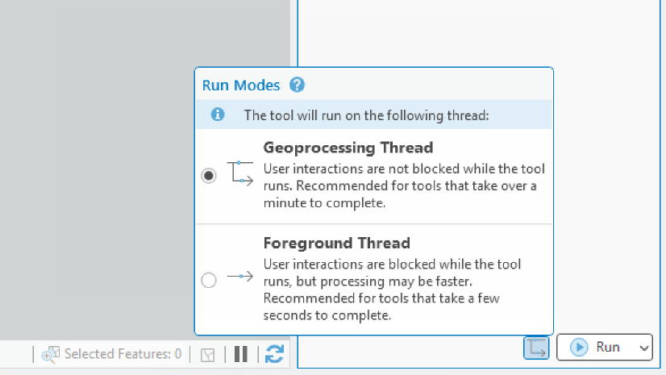Click the Geoprocessing Thread branching arrow icon
This screenshot has width=666, height=375.
pyautogui.click(x=240, y=173)
